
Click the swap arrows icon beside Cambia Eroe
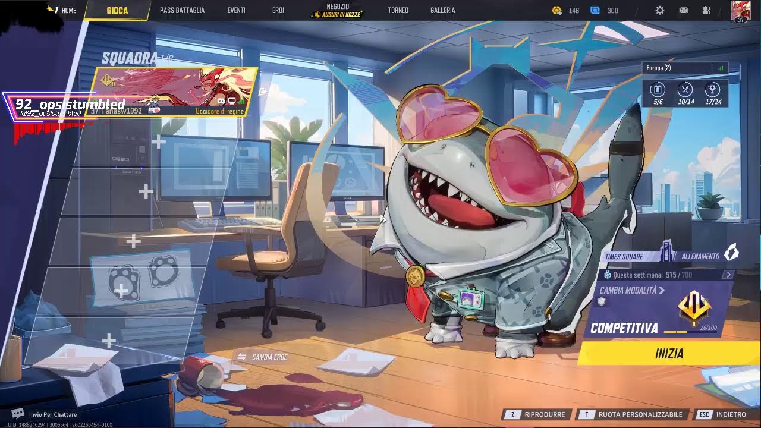(x=242, y=357)
